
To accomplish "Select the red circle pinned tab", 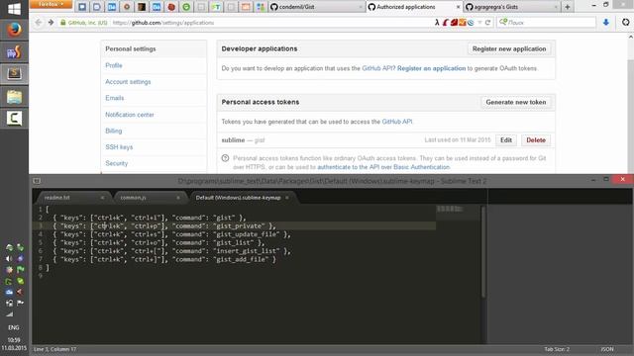I will click(171, 7).
